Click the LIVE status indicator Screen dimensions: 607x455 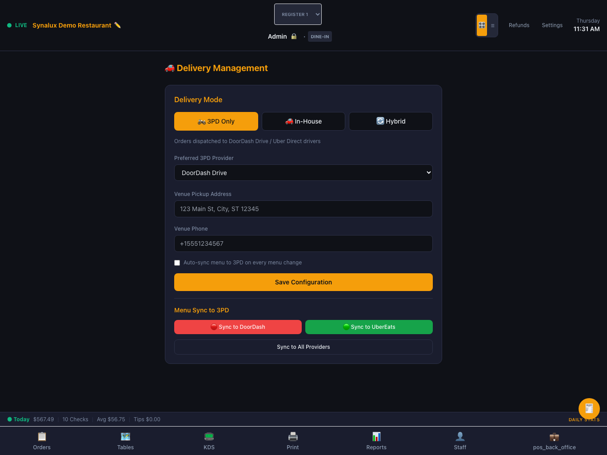coord(17,25)
